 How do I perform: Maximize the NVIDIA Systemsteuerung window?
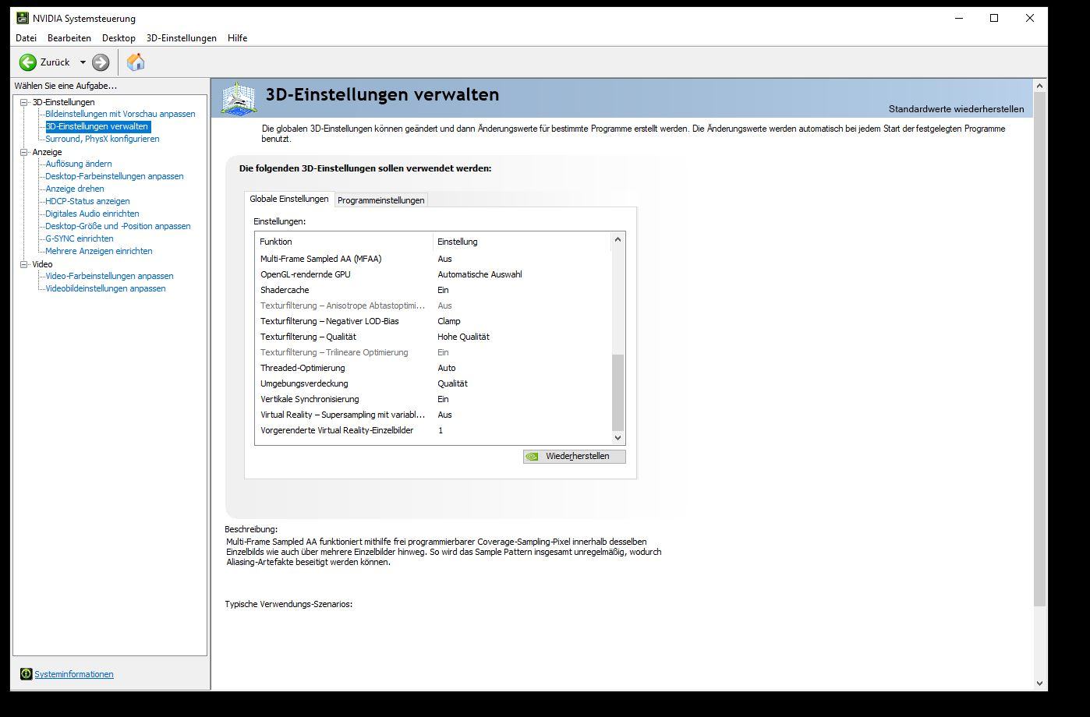994,18
